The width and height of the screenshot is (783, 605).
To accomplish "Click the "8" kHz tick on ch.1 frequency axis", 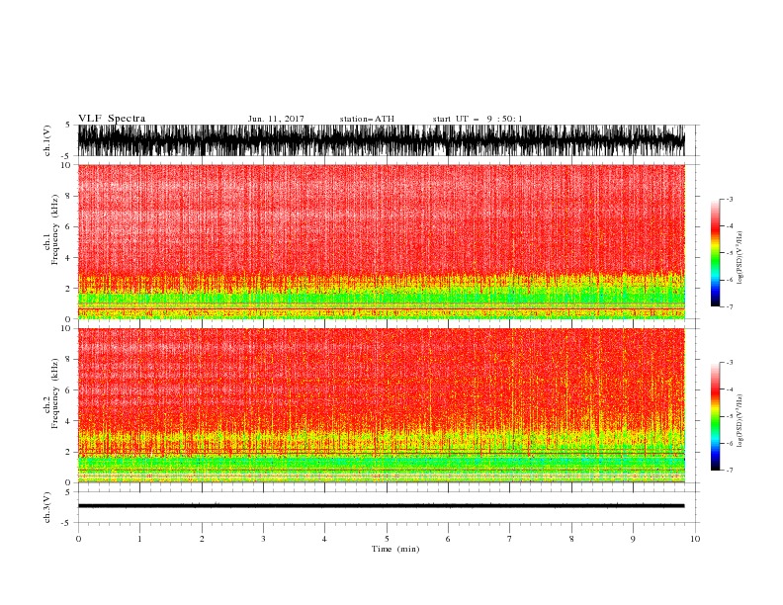I will coord(68,196).
